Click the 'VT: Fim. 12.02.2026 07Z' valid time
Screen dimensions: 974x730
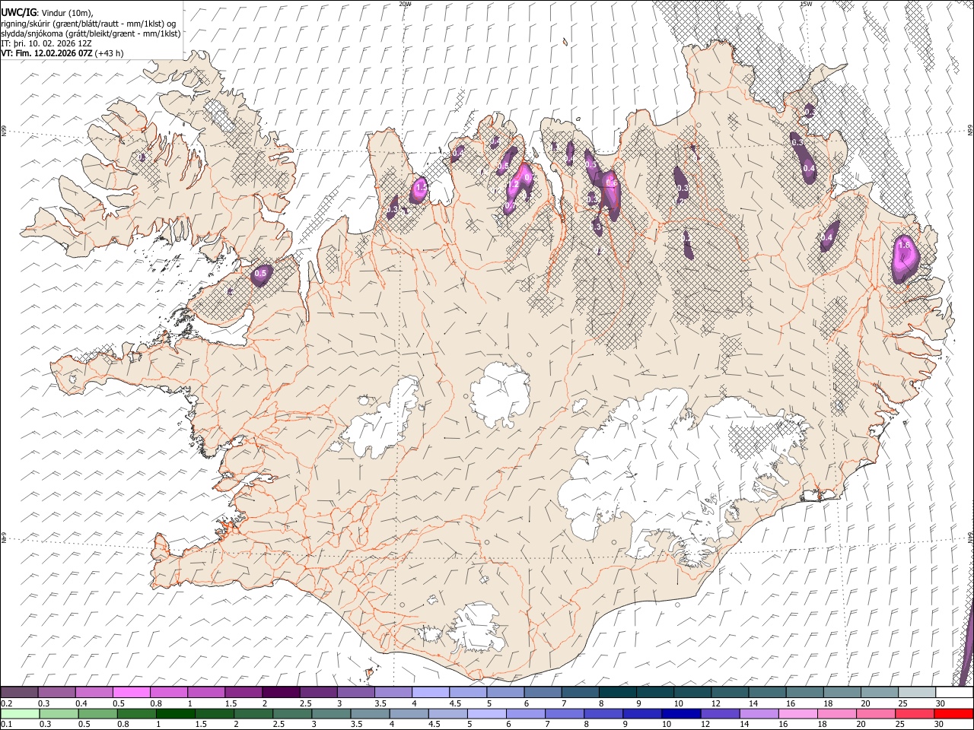(47, 53)
